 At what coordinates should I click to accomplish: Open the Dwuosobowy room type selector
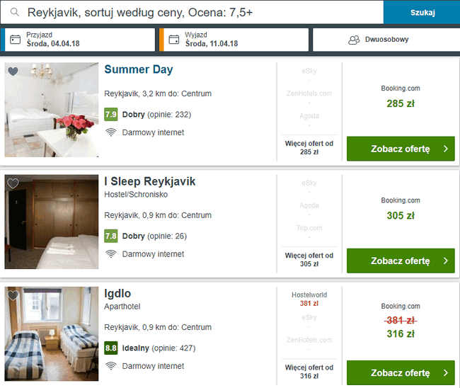[x=386, y=40]
